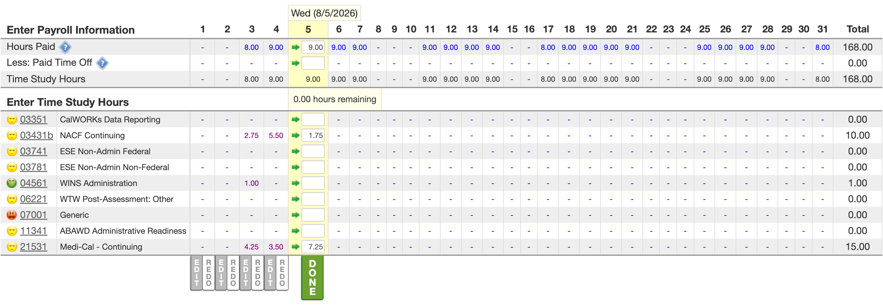
Task: Open code link 11341
Action: pos(33,231)
